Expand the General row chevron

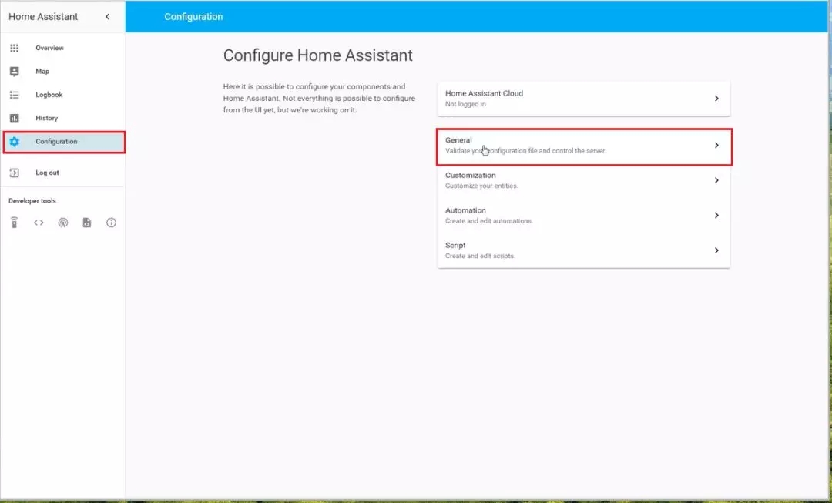(716, 146)
